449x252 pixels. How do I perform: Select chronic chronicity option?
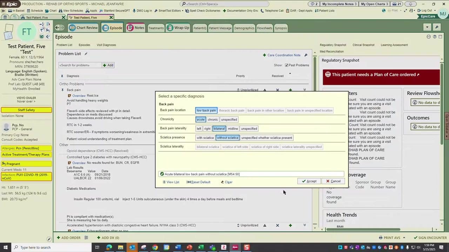pyautogui.click(x=213, y=120)
